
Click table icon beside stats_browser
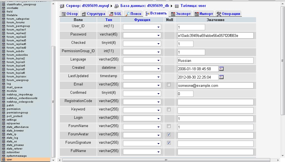[x=3, y=131]
